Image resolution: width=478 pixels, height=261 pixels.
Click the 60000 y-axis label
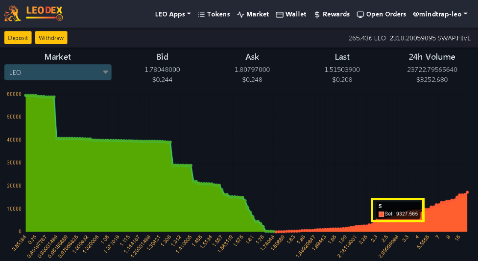[14, 94]
